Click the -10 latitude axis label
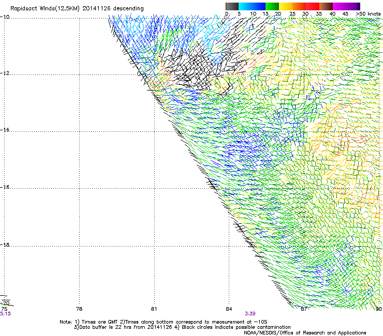Screen dimensions: 383x336 tap(5, 17)
